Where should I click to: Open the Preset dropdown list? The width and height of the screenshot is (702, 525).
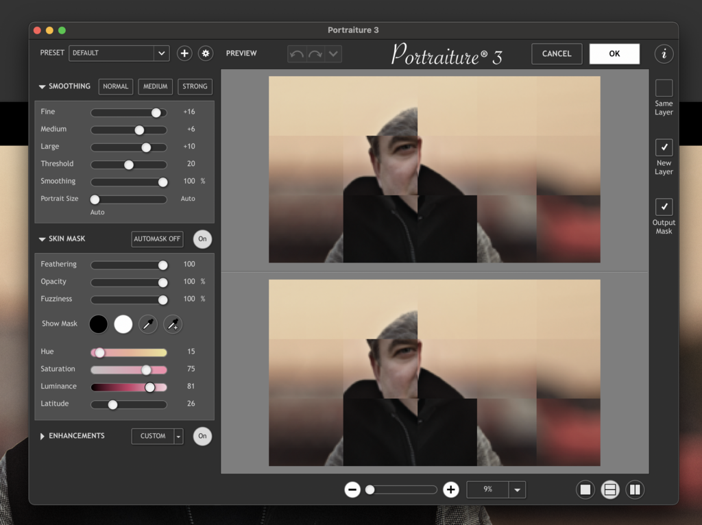coord(161,53)
